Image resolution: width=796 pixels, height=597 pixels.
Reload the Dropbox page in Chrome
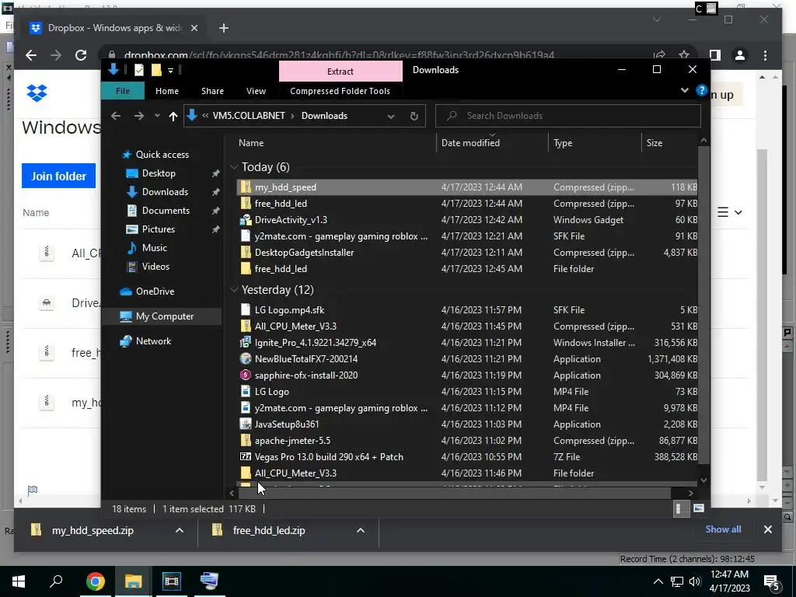(81, 55)
